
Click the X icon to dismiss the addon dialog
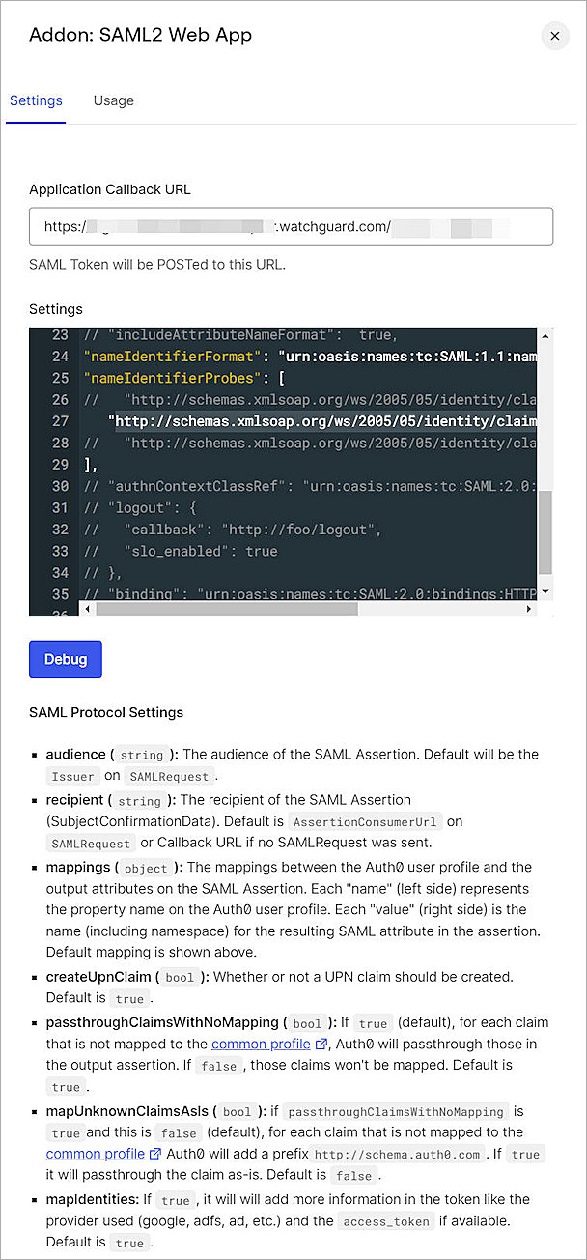[x=555, y=36]
